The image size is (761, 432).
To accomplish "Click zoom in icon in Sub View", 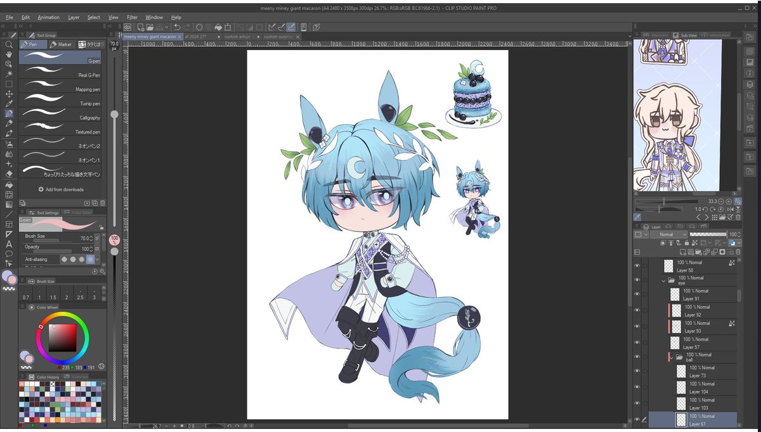I will 729,201.
